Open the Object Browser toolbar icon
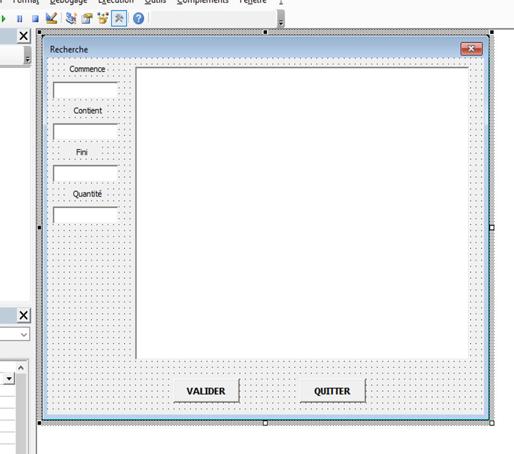 (x=103, y=19)
